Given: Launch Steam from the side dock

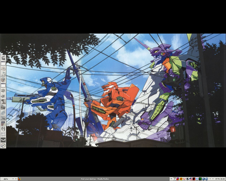Looking at the screenshot, I should pyautogui.click(x=3, y=140).
